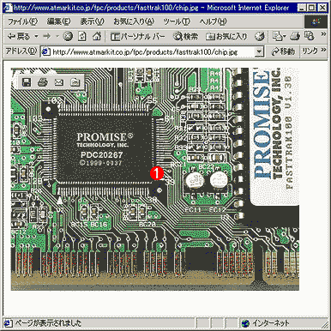
Task: Expand the back button history dropdown arrow
Action: pos(36,36)
